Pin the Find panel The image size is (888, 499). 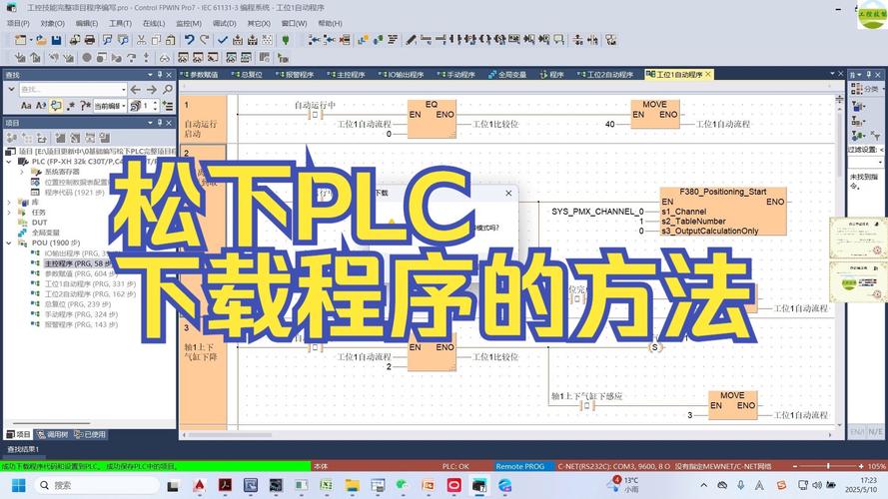click(160, 75)
